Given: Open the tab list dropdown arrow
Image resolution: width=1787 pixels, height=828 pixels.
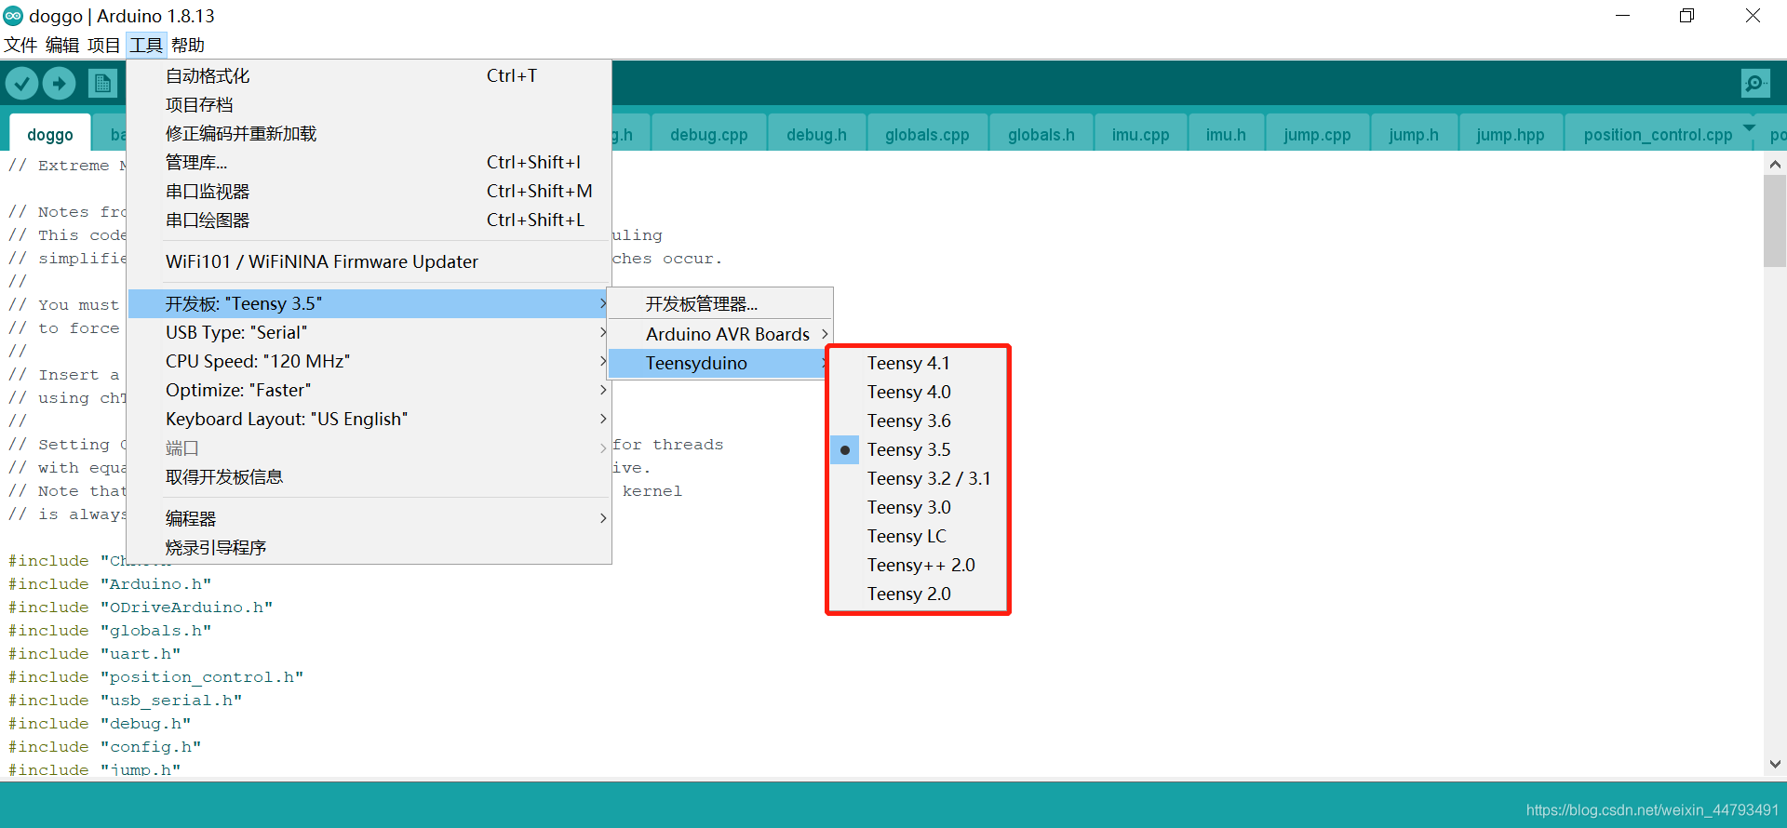Looking at the screenshot, I should click(1749, 127).
